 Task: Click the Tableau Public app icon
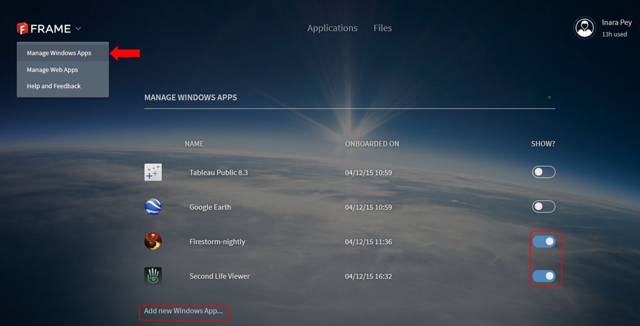153,172
